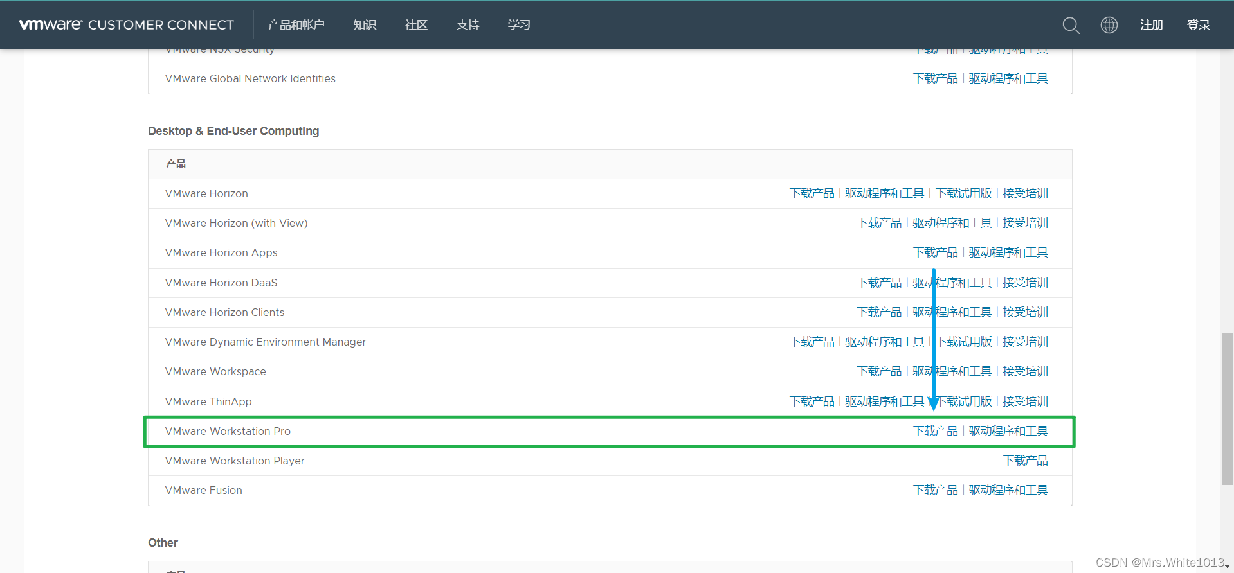Image resolution: width=1234 pixels, height=573 pixels.
Task: Go to VMware Customer Connect logo home
Action: [x=127, y=25]
